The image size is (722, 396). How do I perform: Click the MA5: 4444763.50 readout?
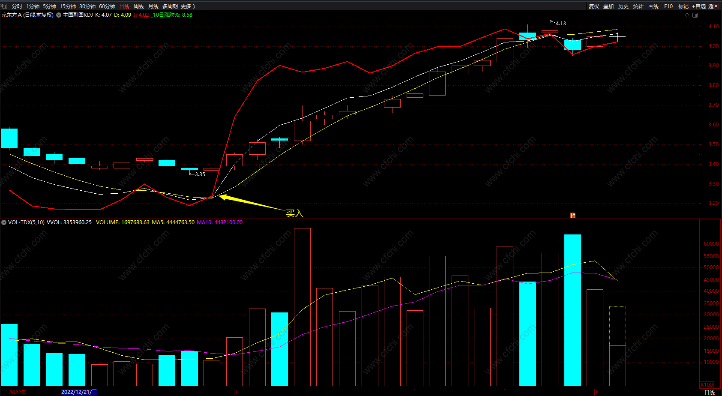tap(173, 222)
